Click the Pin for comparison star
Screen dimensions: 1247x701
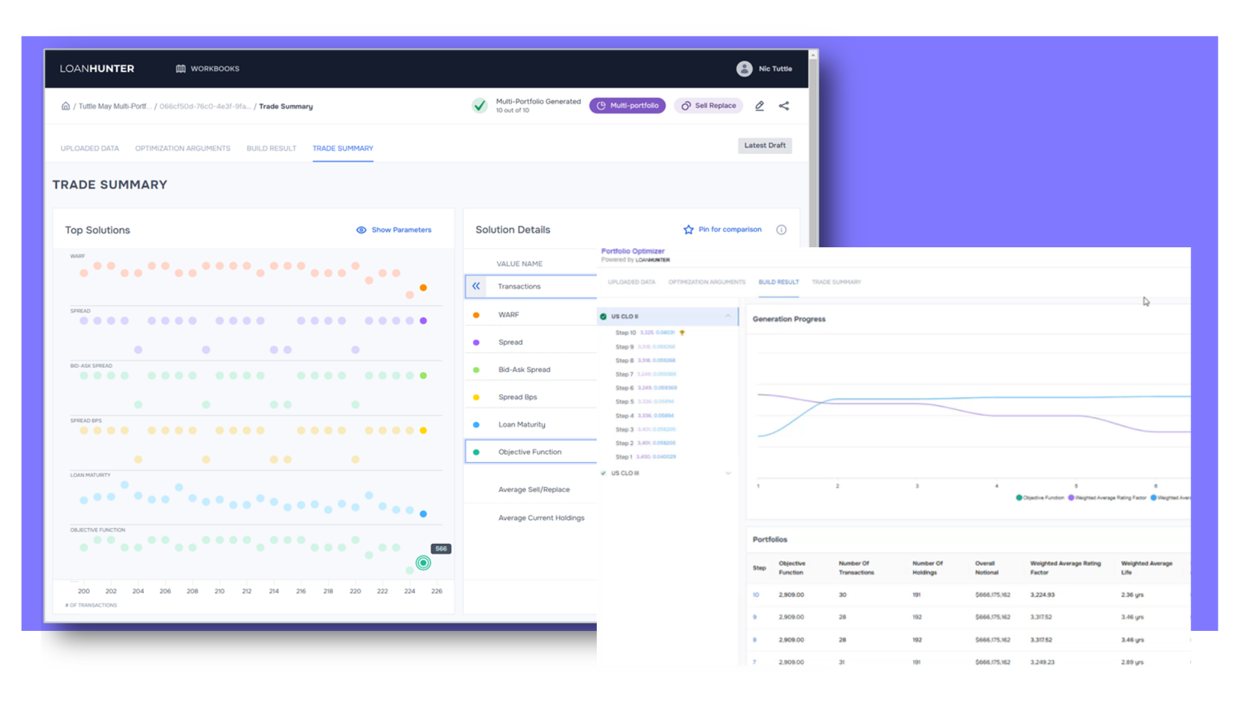tap(688, 230)
